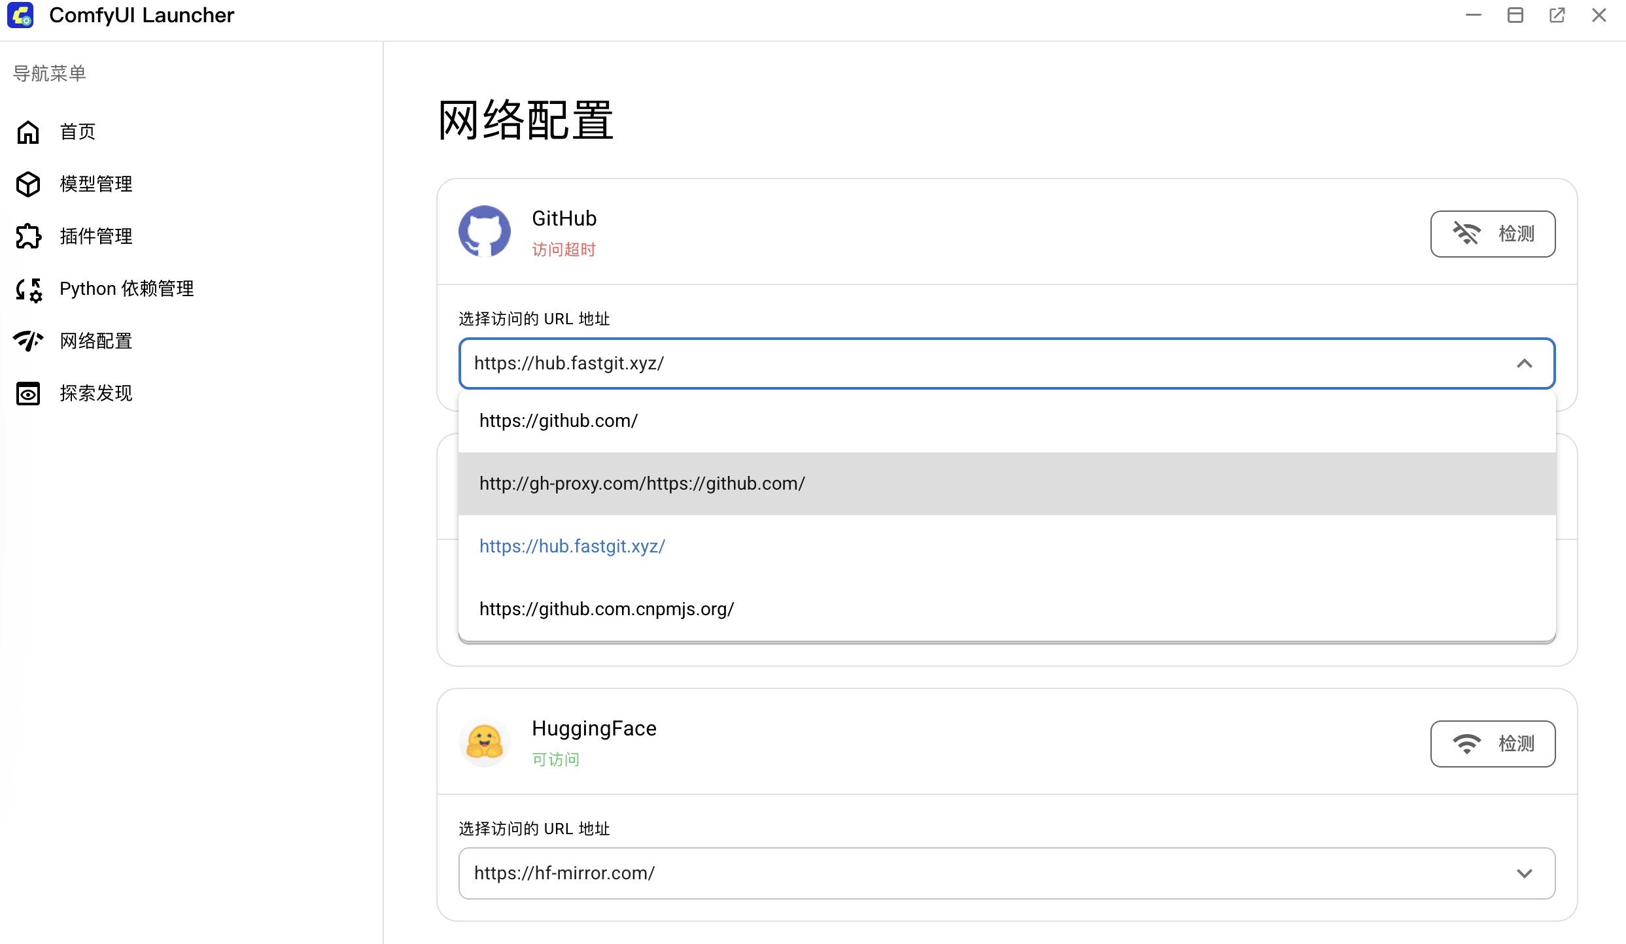Open Python 依赖管理 dependency manager
Screen dimensions: 1626x944
click(x=126, y=288)
